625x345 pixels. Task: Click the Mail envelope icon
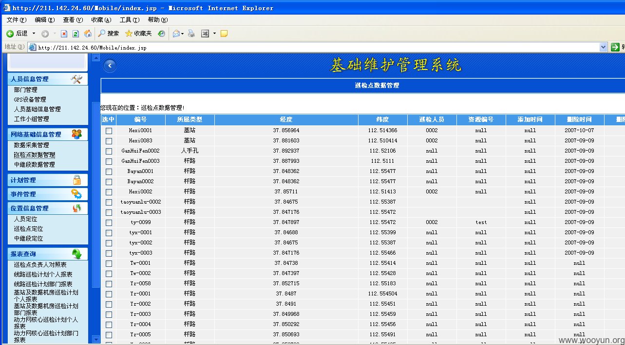(176, 34)
